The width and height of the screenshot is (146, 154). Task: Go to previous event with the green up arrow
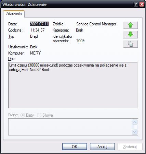coord(131,25)
